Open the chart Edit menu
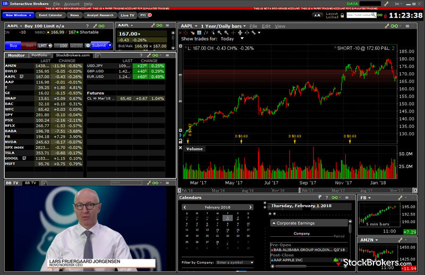This screenshot has height=275, width=425. coord(266,27)
